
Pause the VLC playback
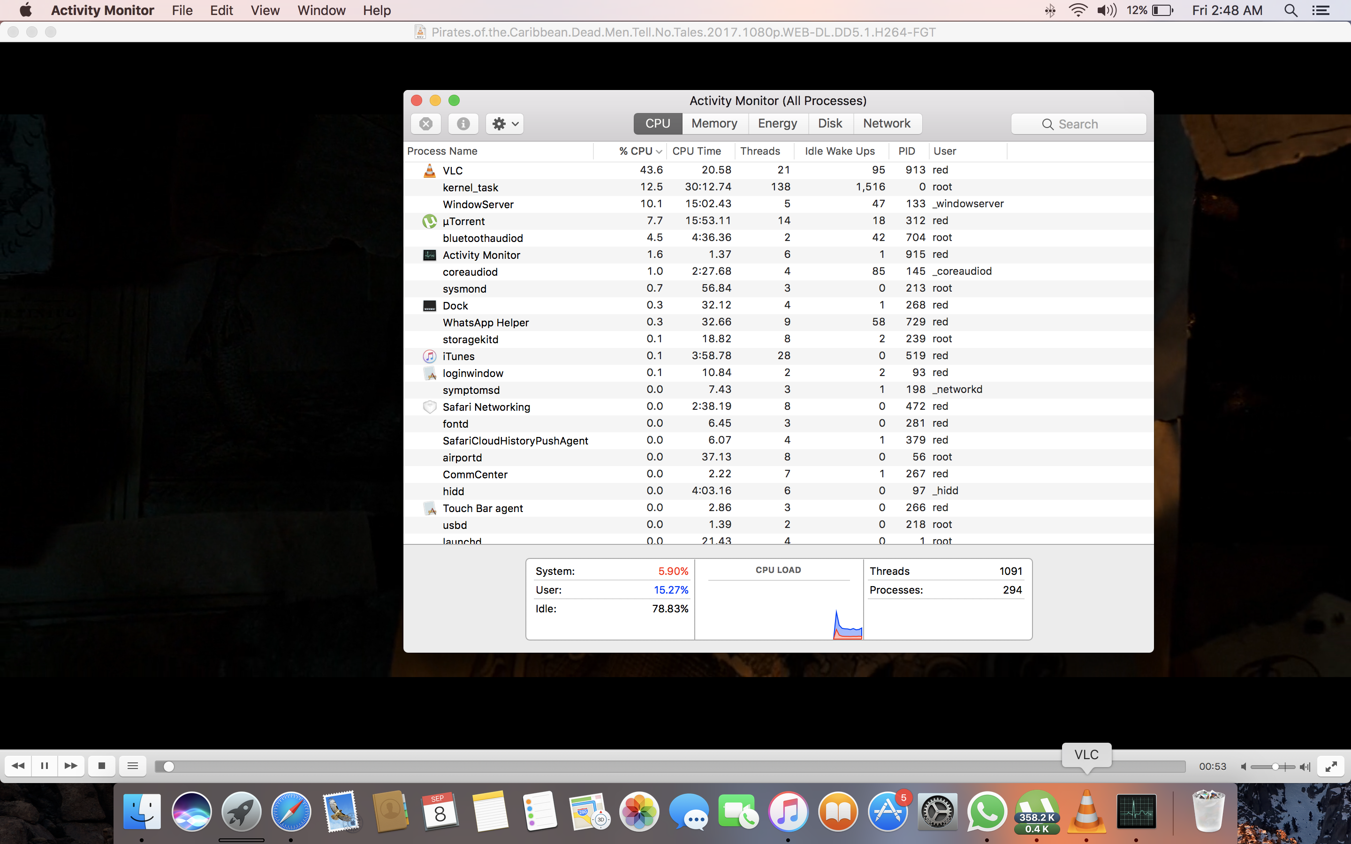pos(45,766)
